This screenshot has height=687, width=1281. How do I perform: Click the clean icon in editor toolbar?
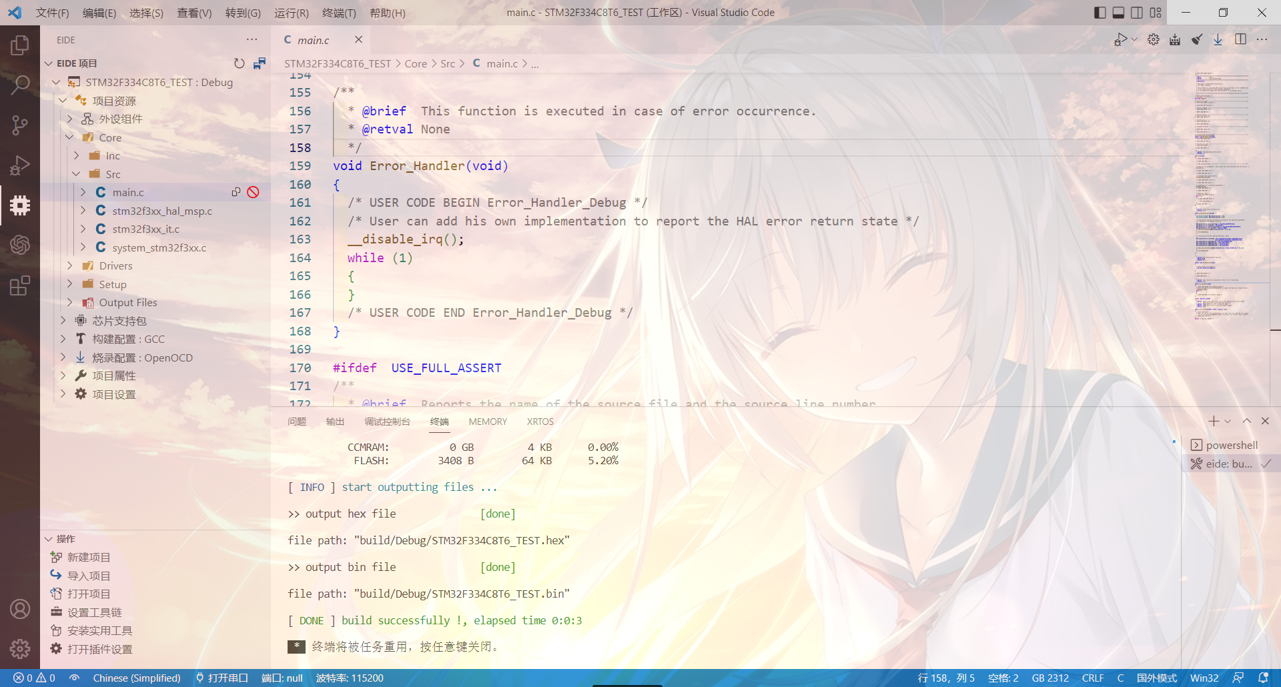point(1197,40)
